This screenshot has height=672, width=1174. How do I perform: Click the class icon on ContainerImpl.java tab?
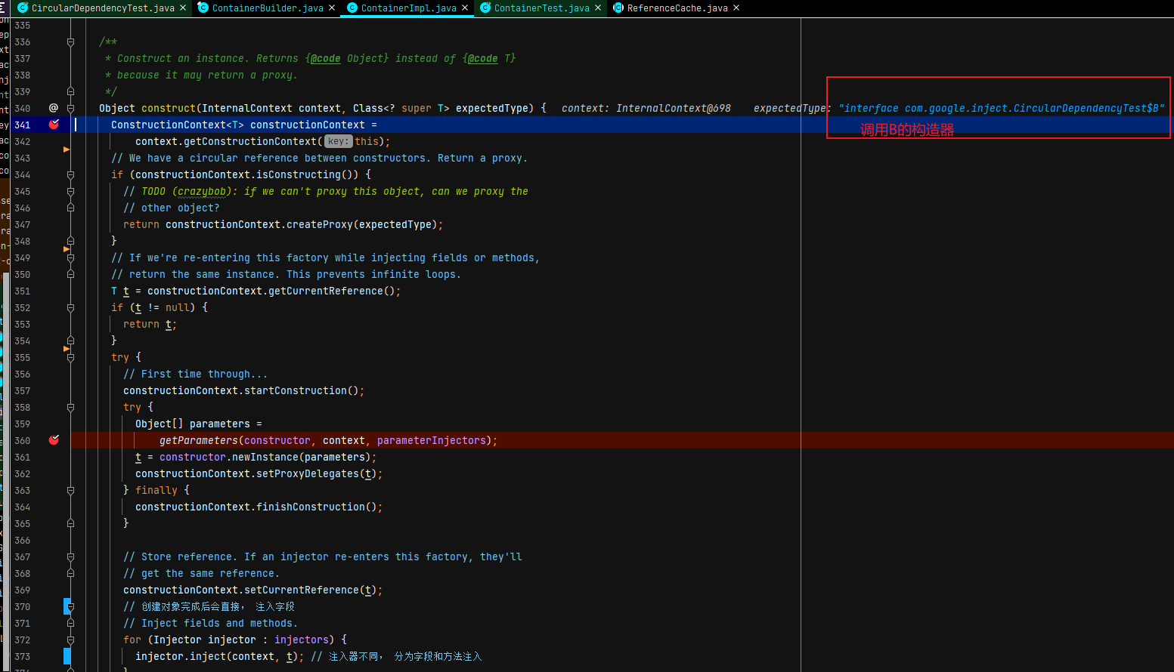click(x=352, y=8)
